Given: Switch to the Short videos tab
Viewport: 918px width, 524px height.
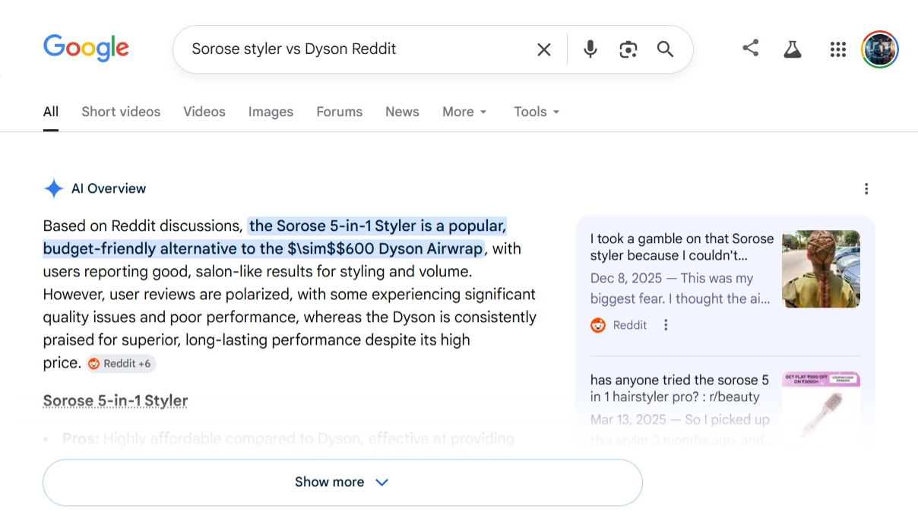Looking at the screenshot, I should click(x=121, y=112).
